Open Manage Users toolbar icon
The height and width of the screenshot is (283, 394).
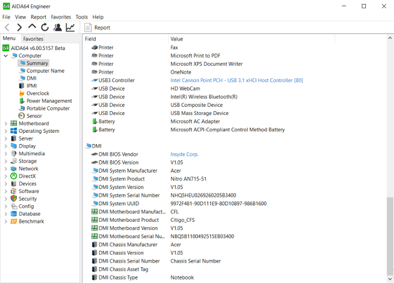[x=57, y=27]
